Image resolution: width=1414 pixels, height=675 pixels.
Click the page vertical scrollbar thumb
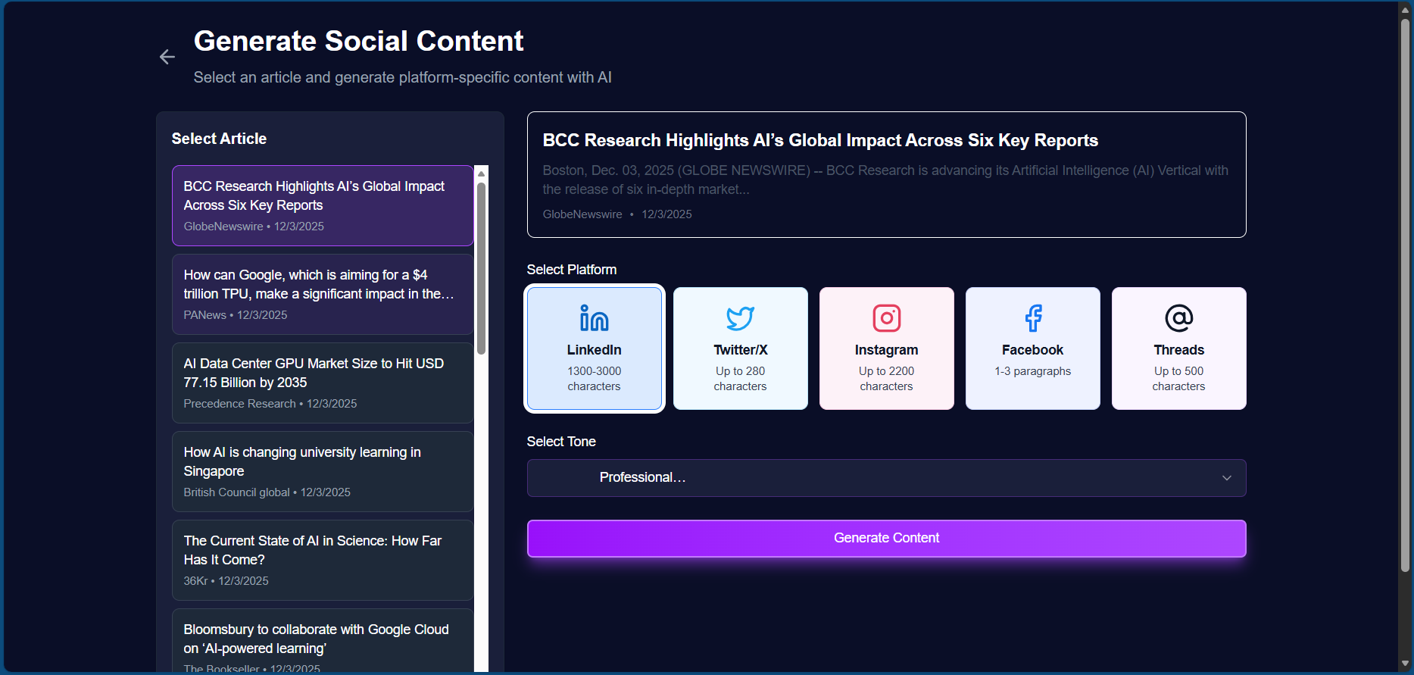1405,295
